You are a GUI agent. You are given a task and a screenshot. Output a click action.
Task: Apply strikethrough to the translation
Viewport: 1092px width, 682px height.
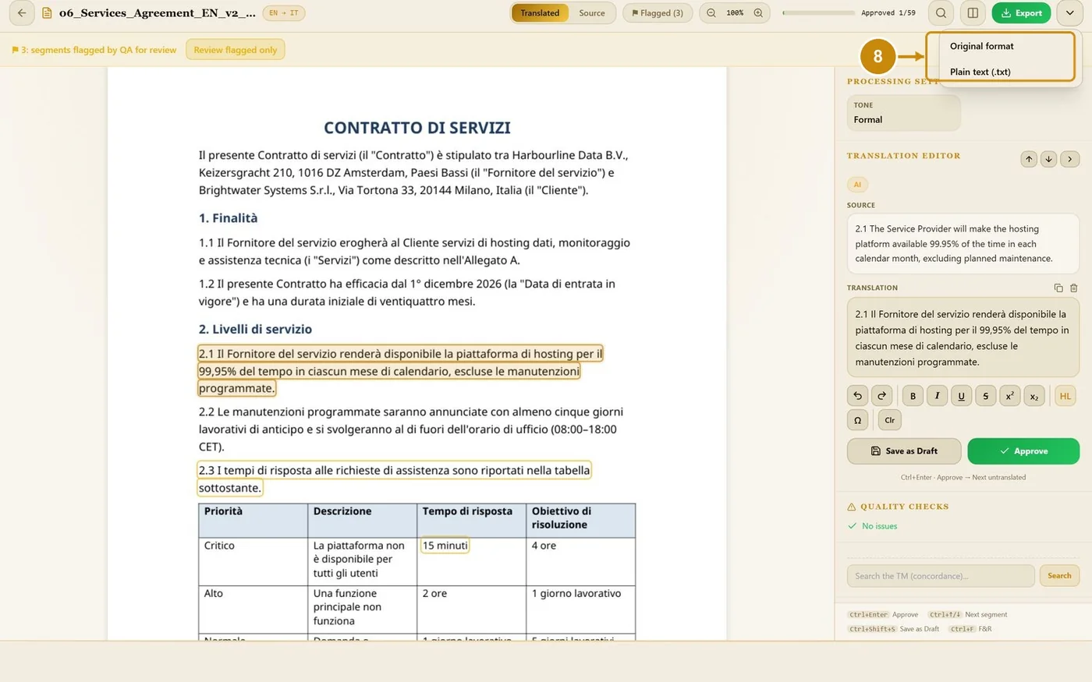(985, 396)
